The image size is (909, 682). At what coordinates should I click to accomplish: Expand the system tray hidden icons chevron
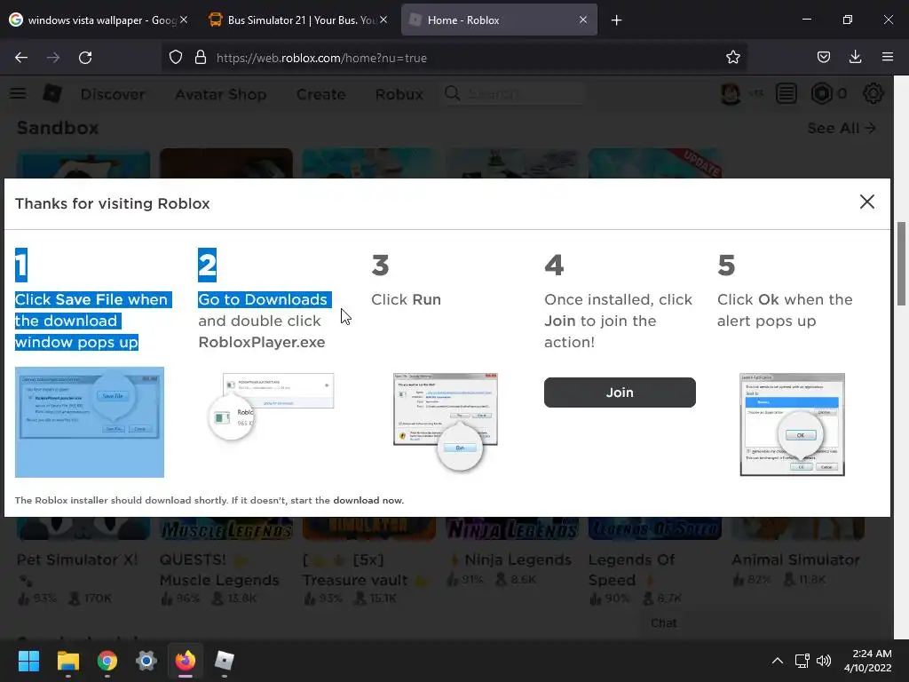[778, 661]
